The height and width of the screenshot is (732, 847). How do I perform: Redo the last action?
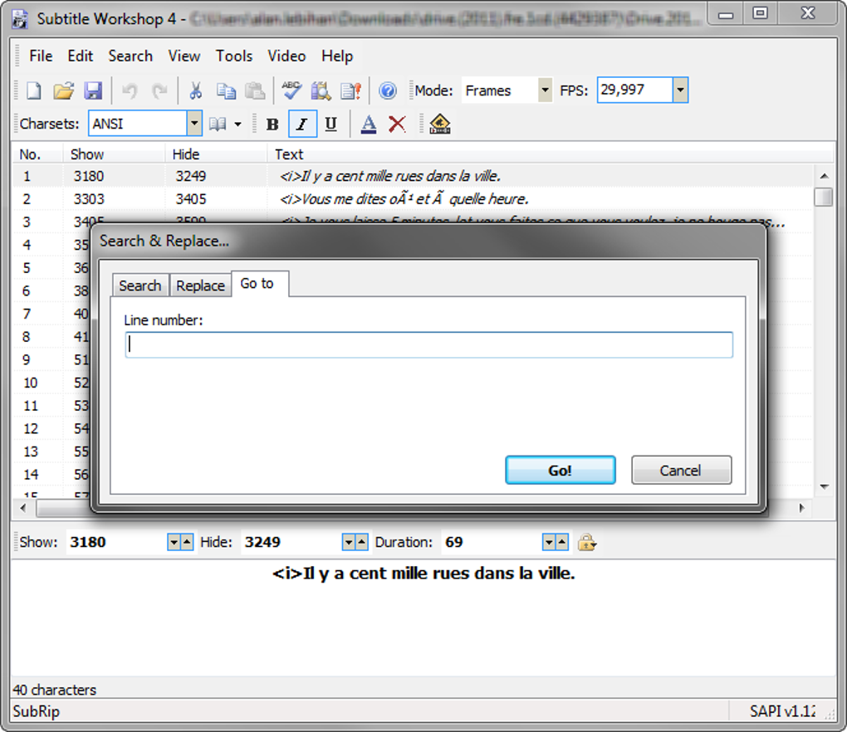pos(159,90)
